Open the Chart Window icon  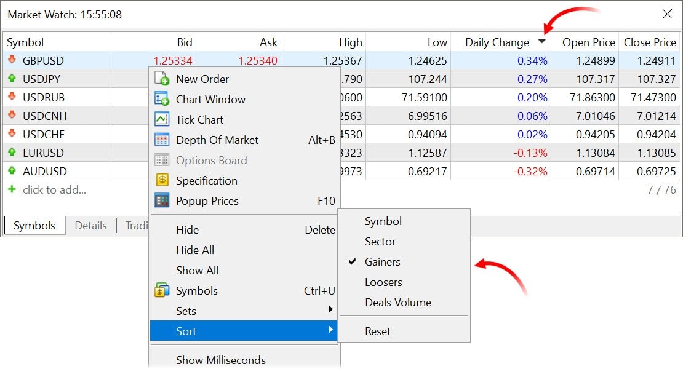[162, 99]
